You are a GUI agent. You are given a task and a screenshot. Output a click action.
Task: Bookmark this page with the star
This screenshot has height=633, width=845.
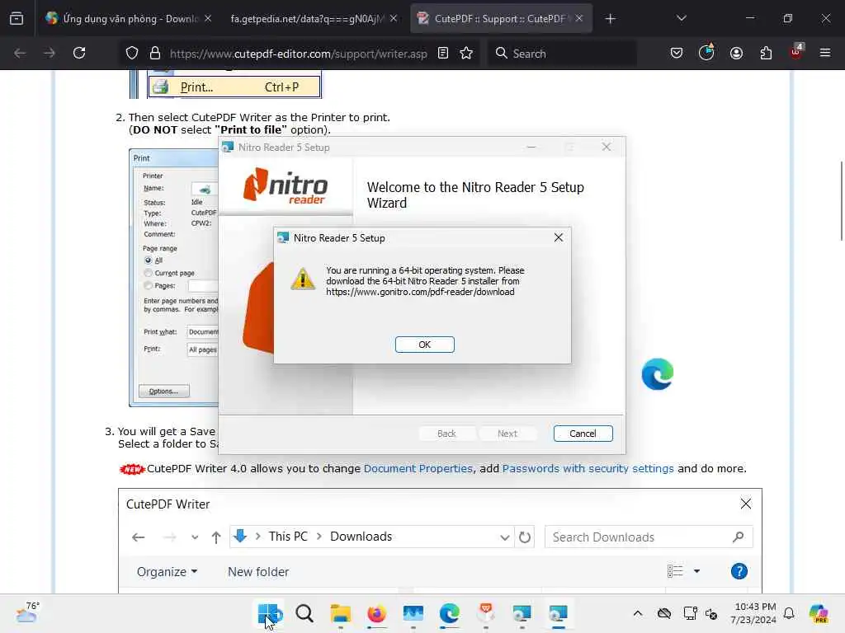(x=466, y=53)
